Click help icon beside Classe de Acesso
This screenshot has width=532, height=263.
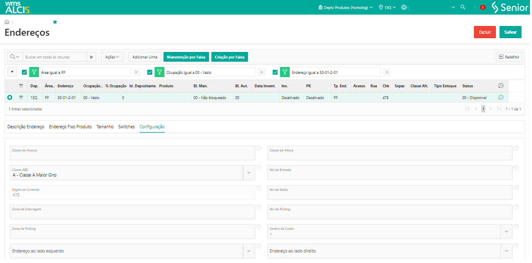pos(258,148)
